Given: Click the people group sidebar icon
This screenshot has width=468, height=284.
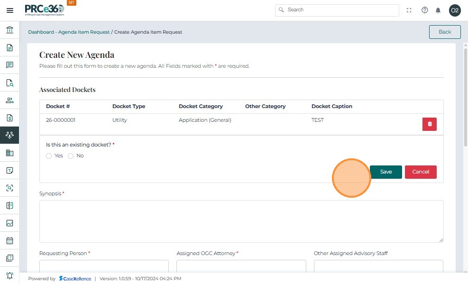Looking at the screenshot, I should [x=9, y=101].
